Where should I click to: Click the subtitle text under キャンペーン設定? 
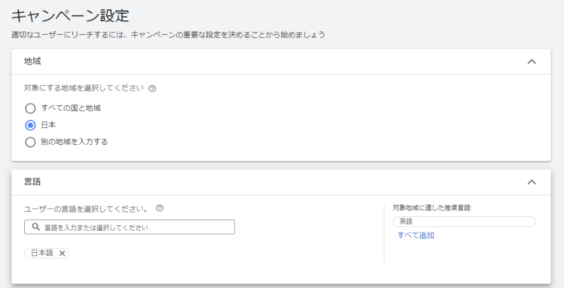click(169, 35)
